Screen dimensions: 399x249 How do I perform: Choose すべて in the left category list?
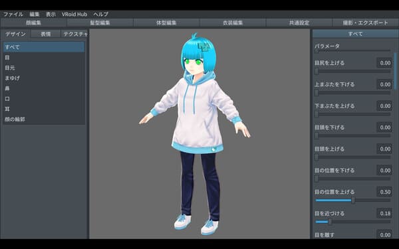[44, 47]
